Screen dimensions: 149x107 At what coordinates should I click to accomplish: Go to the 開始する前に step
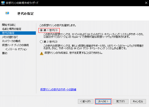[9, 25]
